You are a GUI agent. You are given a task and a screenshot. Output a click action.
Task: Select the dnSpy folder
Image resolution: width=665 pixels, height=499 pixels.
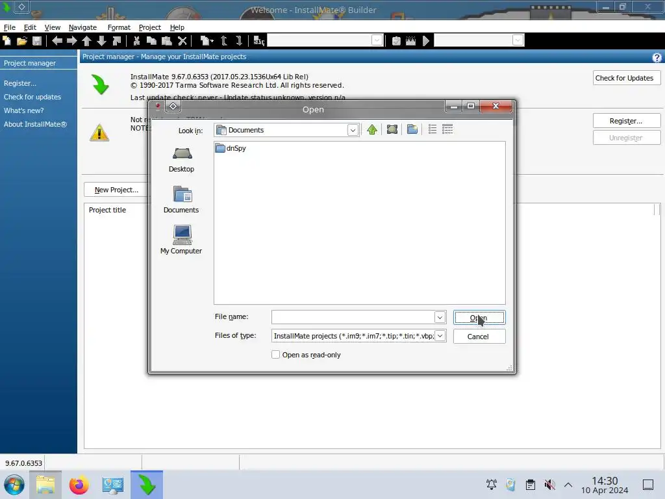pos(231,148)
